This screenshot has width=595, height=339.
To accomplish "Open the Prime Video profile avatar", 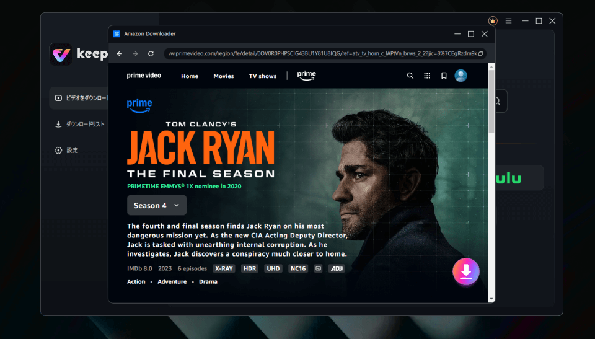I will point(461,76).
